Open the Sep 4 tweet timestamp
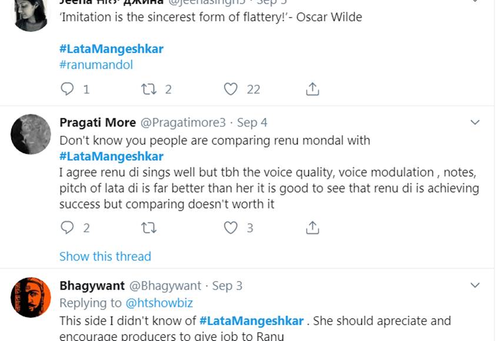The image size is (500, 341). click(252, 123)
